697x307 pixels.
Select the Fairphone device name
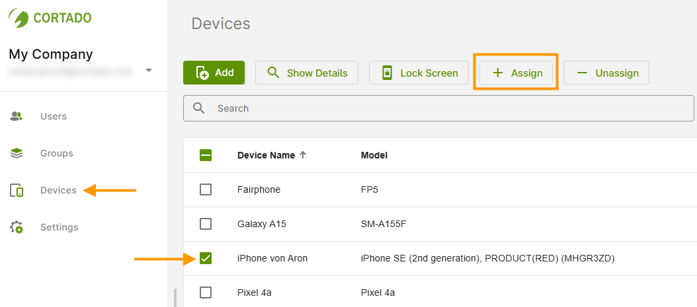pyautogui.click(x=259, y=190)
